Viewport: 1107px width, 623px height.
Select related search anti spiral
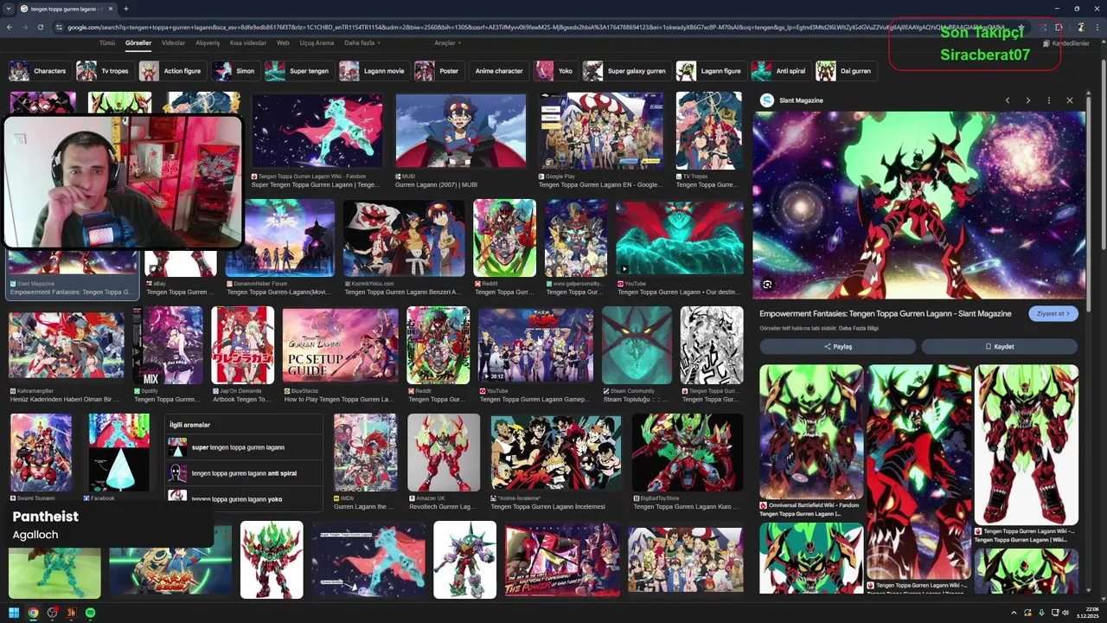pos(244,473)
